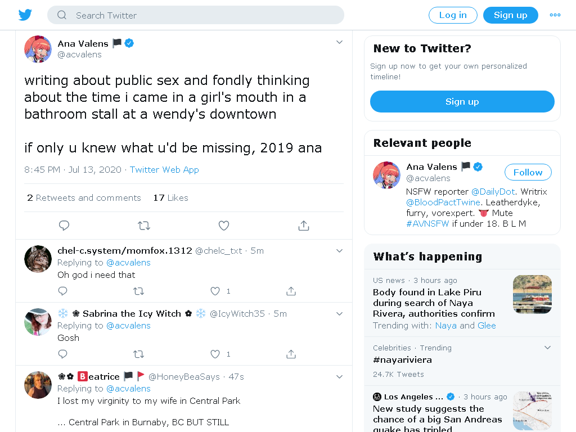Viewport: 576px width, 432px height.
Task: Click the large Sign up button in sidebar
Action: coord(462,102)
